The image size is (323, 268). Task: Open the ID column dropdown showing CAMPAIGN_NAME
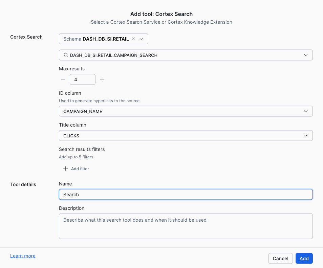(x=186, y=111)
